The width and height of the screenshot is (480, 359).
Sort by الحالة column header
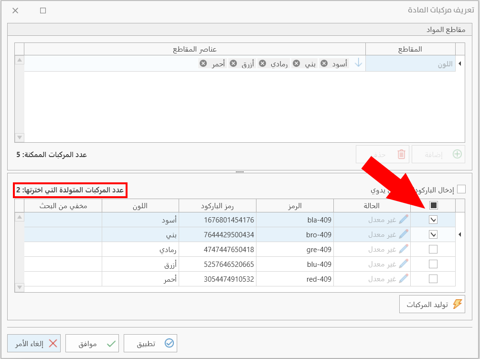tap(372, 206)
